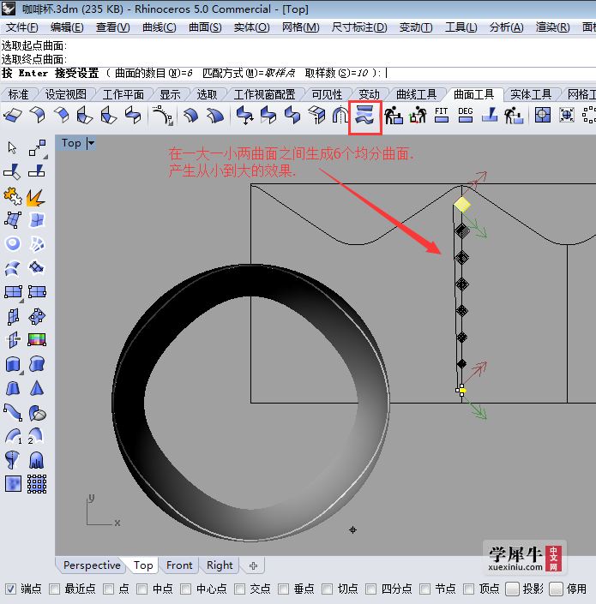The image size is (596, 604).
Task: Click the 匹配方式(M) command option
Action: click(x=249, y=73)
